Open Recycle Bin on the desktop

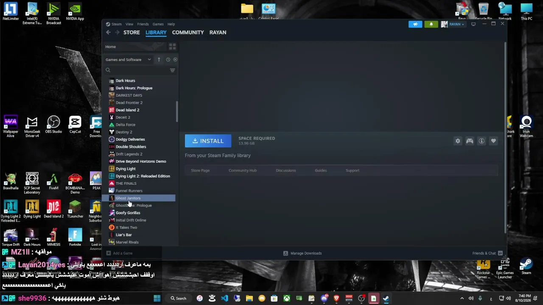(484, 11)
